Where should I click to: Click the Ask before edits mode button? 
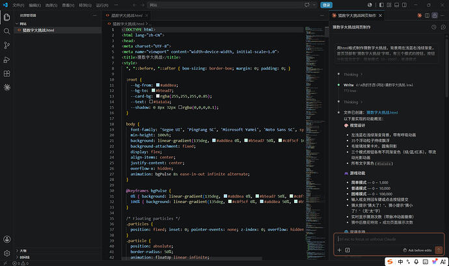pos(417,250)
